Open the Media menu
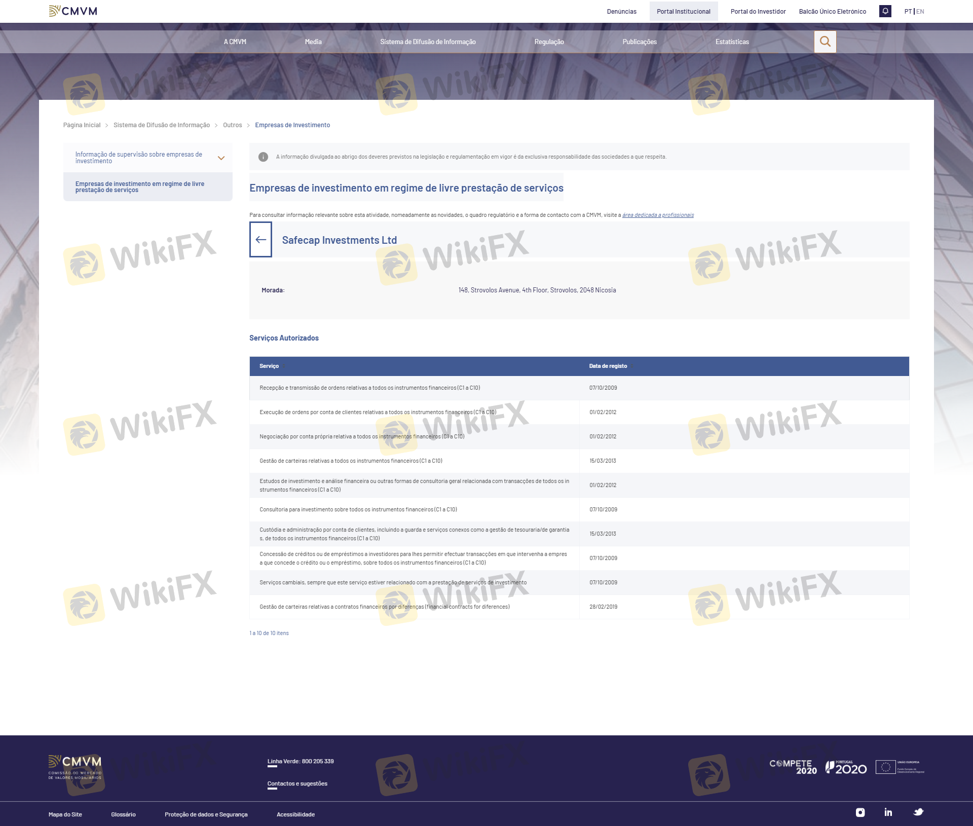Viewport: 973px width, 826px height. tap(313, 42)
